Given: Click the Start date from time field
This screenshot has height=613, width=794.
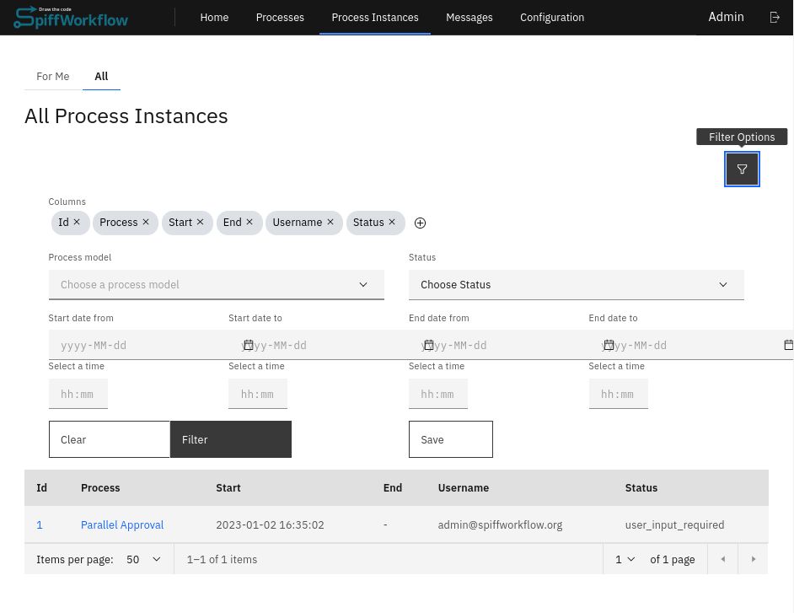Looking at the screenshot, I should tap(78, 394).
